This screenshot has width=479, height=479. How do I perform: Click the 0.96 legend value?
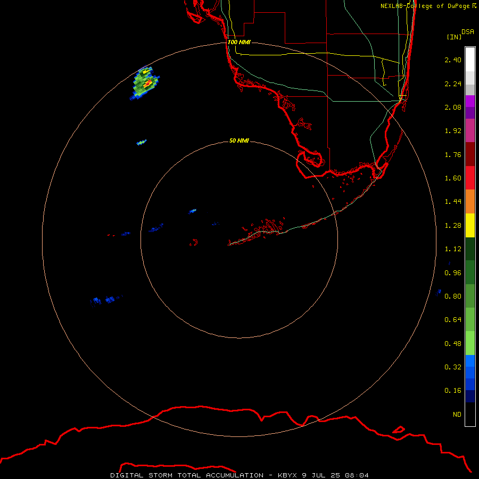point(453,273)
